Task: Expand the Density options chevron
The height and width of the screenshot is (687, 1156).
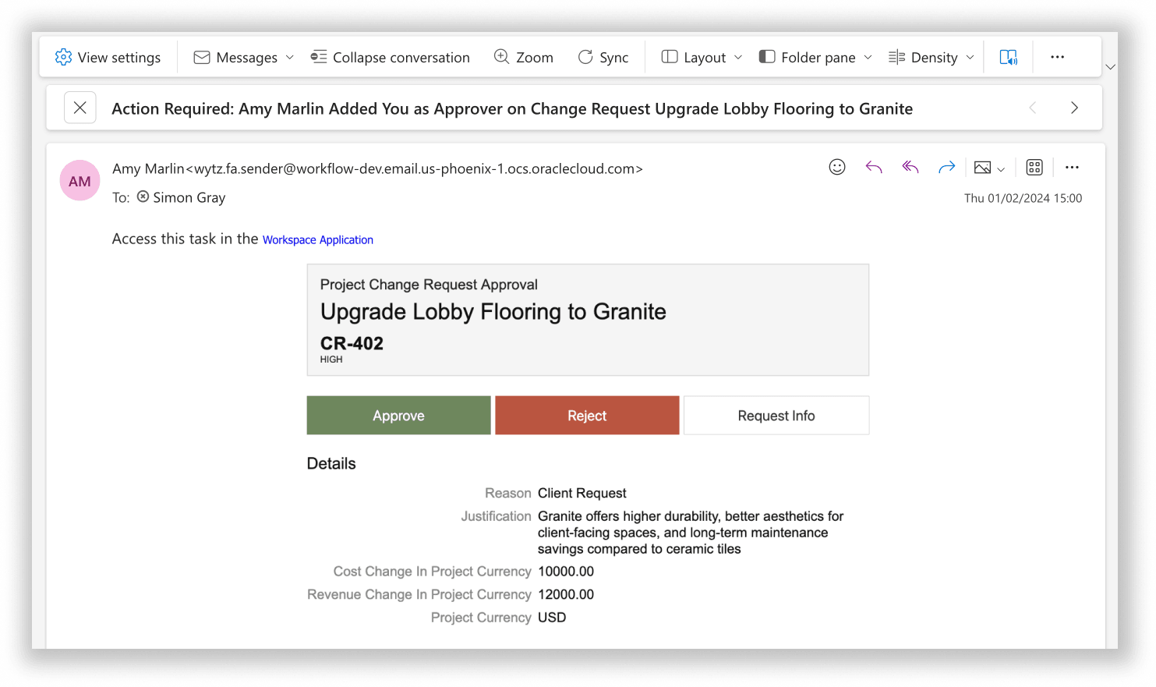Action: coord(970,56)
